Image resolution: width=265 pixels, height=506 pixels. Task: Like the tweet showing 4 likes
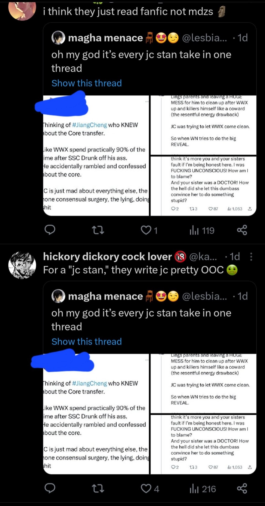pos(150,489)
